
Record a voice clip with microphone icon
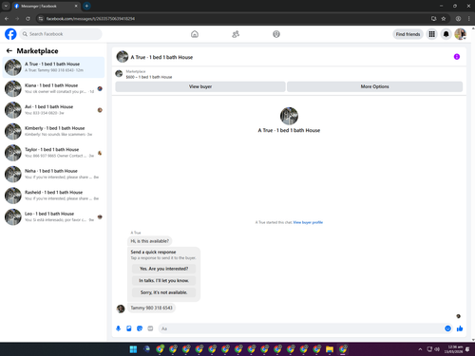point(118,328)
